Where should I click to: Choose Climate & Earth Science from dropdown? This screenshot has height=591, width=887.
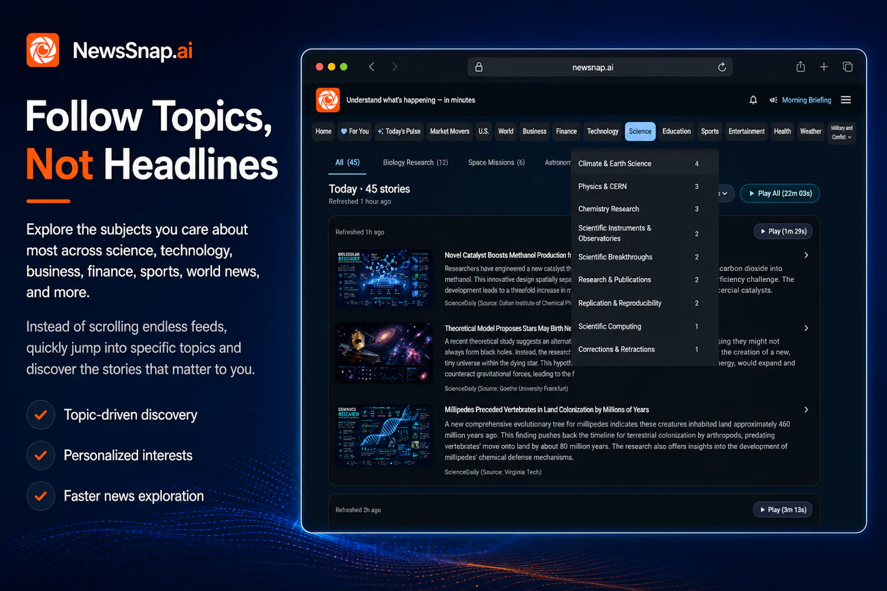click(x=645, y=163)
